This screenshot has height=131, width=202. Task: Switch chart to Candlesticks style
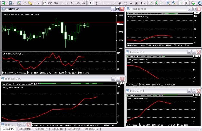click(x=156, y=3)
